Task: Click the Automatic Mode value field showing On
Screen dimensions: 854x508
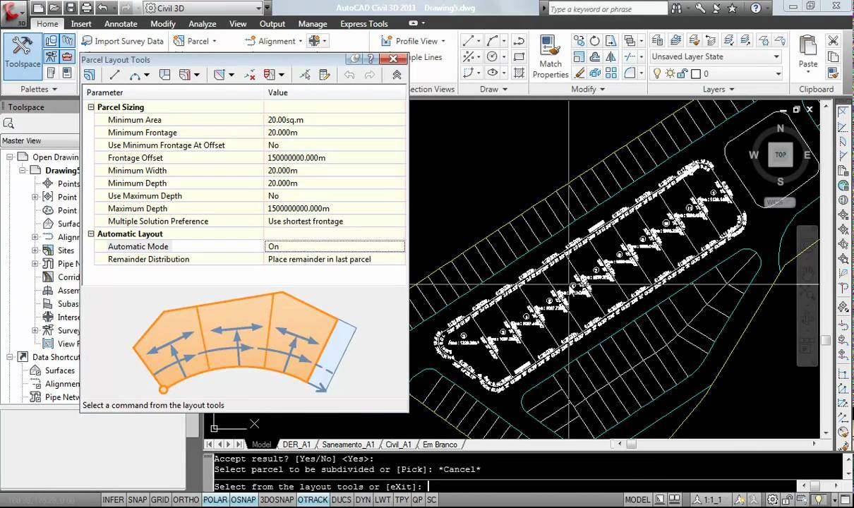Action: pyautogui.click(x=335, y=246)
